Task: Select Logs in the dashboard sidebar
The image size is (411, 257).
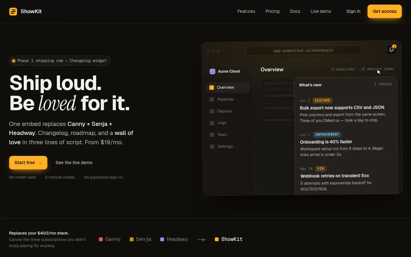Action: tap(228, 123)
